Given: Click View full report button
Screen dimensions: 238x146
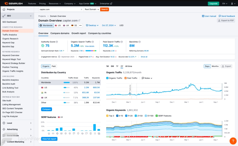Looking at the screenshot, I should tap(49, 139).
